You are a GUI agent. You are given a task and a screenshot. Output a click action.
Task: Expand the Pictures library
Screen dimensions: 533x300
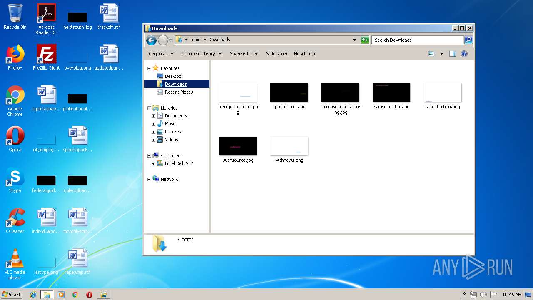click(x=153, y=132)
